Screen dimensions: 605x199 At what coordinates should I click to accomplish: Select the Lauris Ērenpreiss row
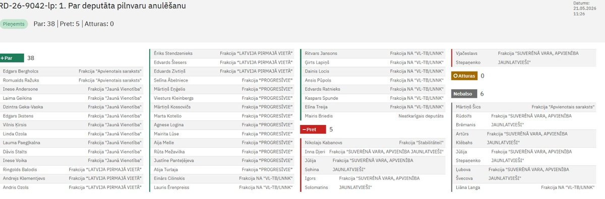(x=222, y=188)
